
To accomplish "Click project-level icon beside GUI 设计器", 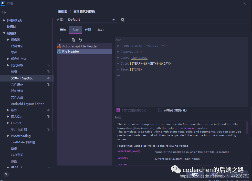I will click(48, 129).
